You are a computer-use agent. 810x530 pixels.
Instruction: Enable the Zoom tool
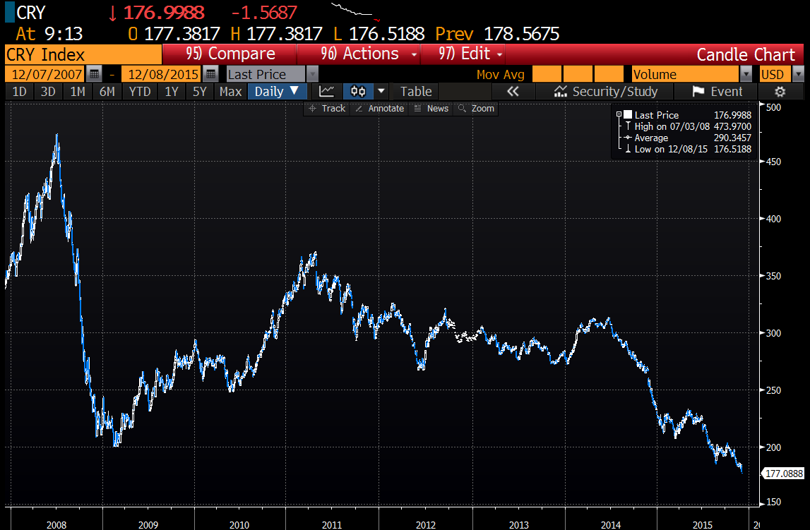click(476, 108)
